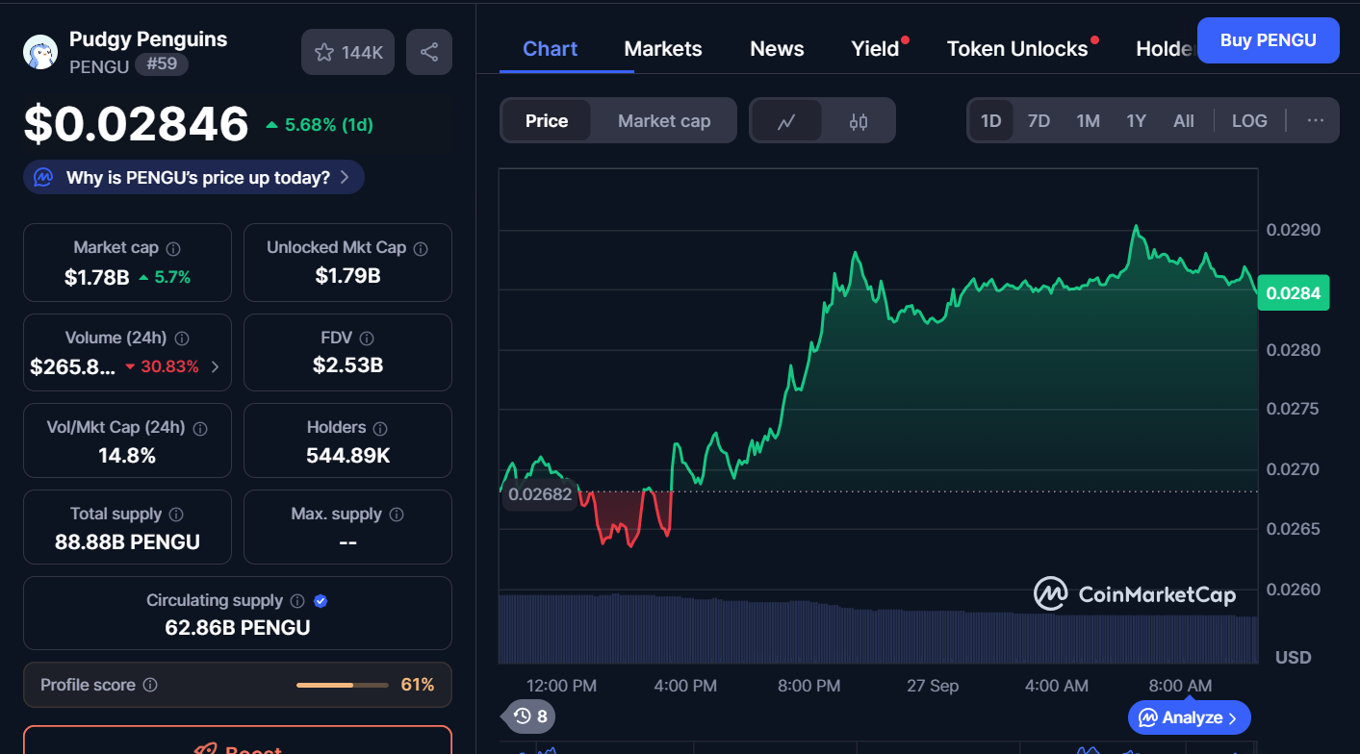Expand Volume (24h) details chevron
This screenshot has width=1360, height=754.
click(215, 366)
